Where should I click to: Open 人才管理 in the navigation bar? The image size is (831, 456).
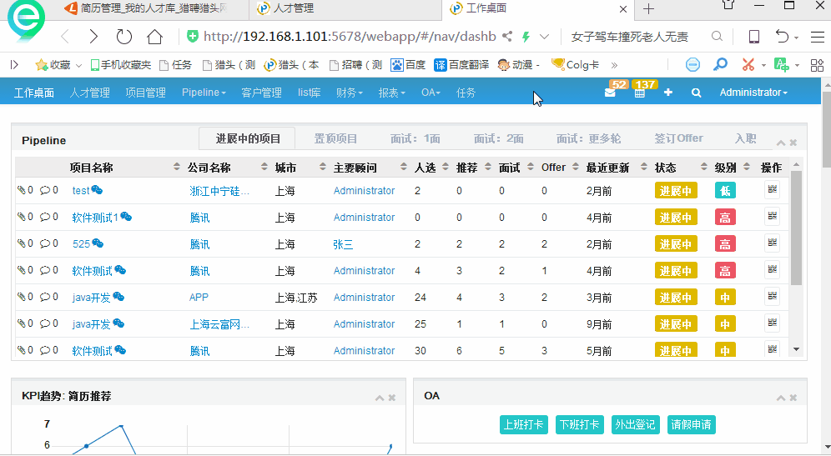point(89,93)
